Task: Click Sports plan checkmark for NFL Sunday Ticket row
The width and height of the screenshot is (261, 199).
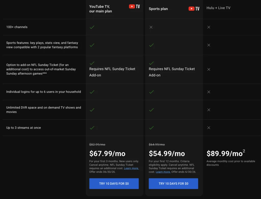Action: [151, 63]
